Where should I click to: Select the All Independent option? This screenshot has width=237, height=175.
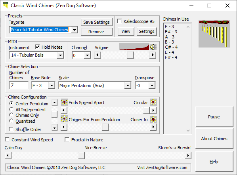11,109
